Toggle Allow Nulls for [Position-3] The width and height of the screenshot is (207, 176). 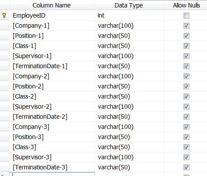[x=186, y=137]
